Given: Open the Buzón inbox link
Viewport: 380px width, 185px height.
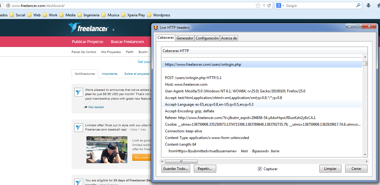Looking at the screenshot, I should click(143, 52).
